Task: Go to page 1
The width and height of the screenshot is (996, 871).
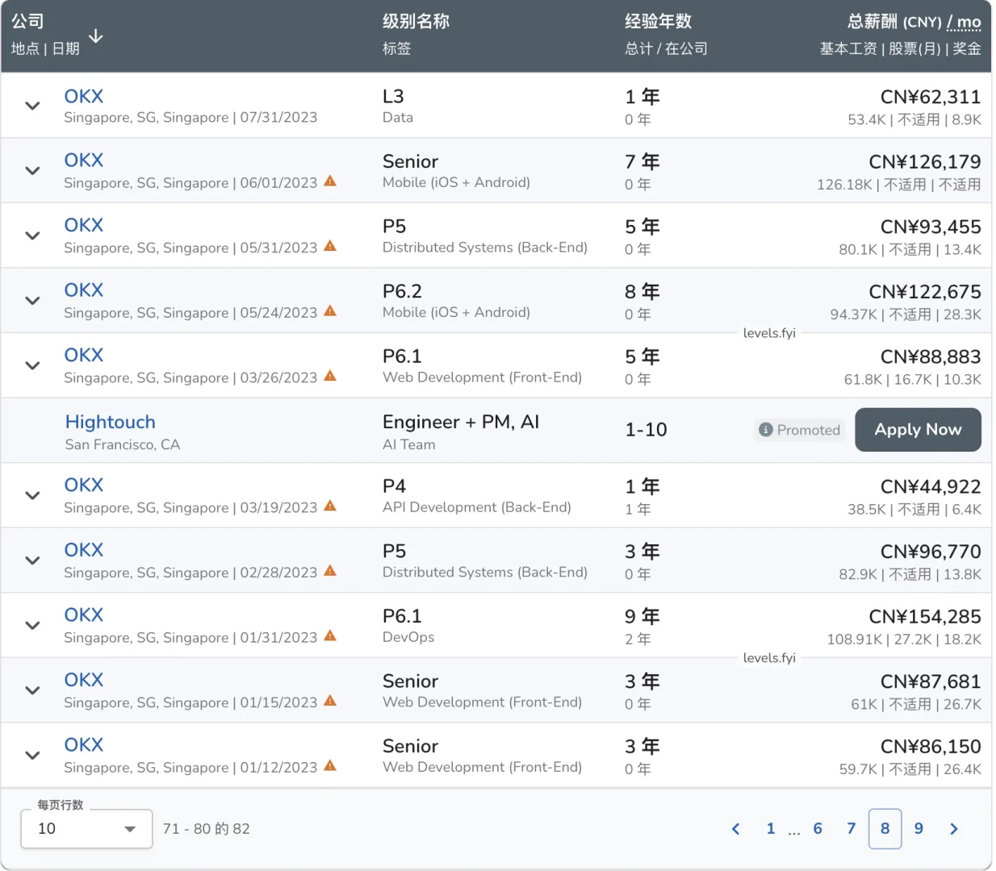Action: [x=771, y=829]
